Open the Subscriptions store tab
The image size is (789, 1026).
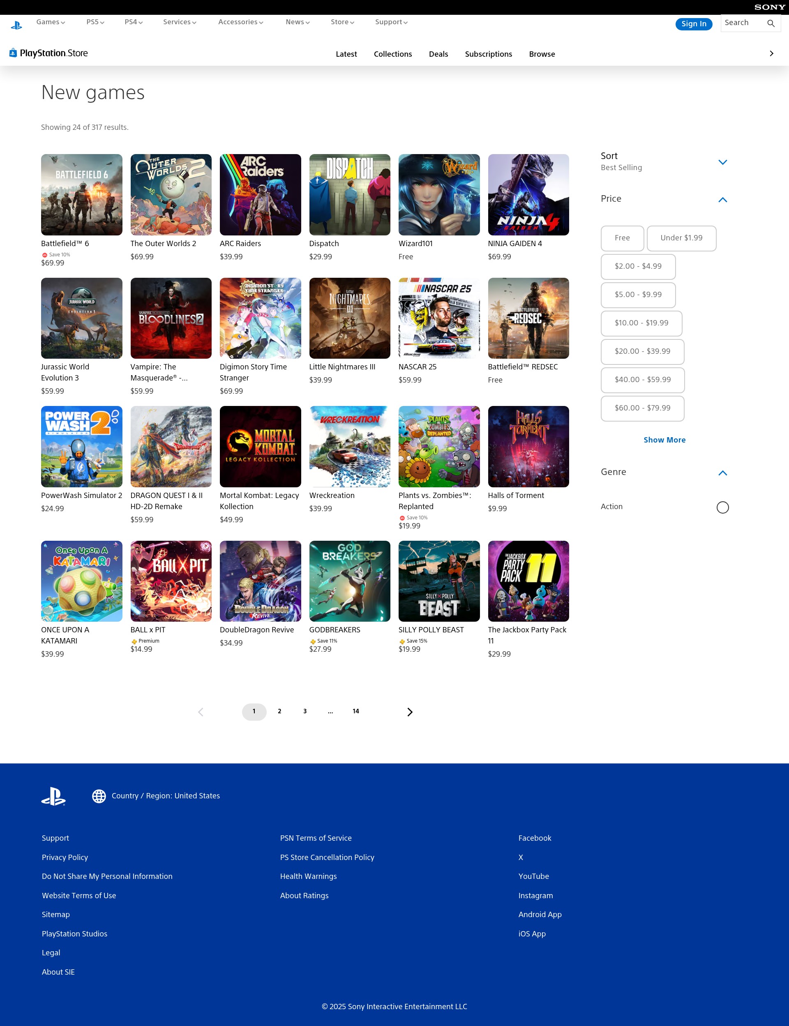click(x=489, y=54)
